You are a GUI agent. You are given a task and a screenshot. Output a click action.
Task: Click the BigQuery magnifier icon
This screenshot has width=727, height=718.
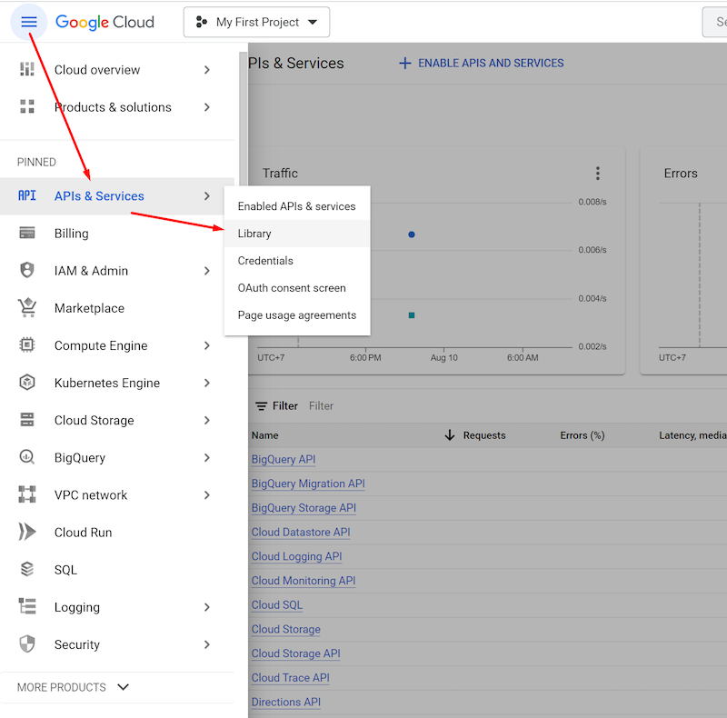coord(27,457)
